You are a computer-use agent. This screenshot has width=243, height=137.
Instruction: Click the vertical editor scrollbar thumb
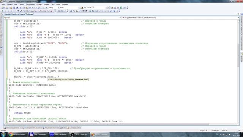coord(238,55)
